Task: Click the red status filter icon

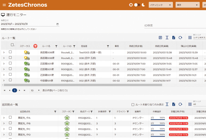Action: tap(35, 46)
